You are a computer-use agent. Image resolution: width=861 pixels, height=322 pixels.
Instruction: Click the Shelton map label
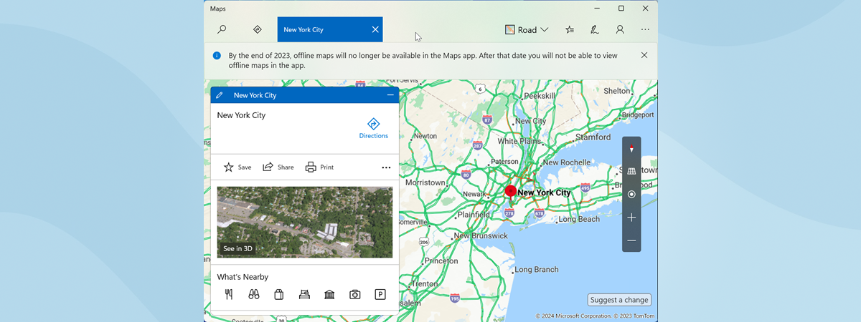coord(616,91)
